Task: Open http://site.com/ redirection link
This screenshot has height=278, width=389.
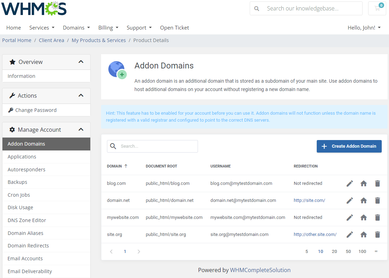Action: [x=309, y=201]
